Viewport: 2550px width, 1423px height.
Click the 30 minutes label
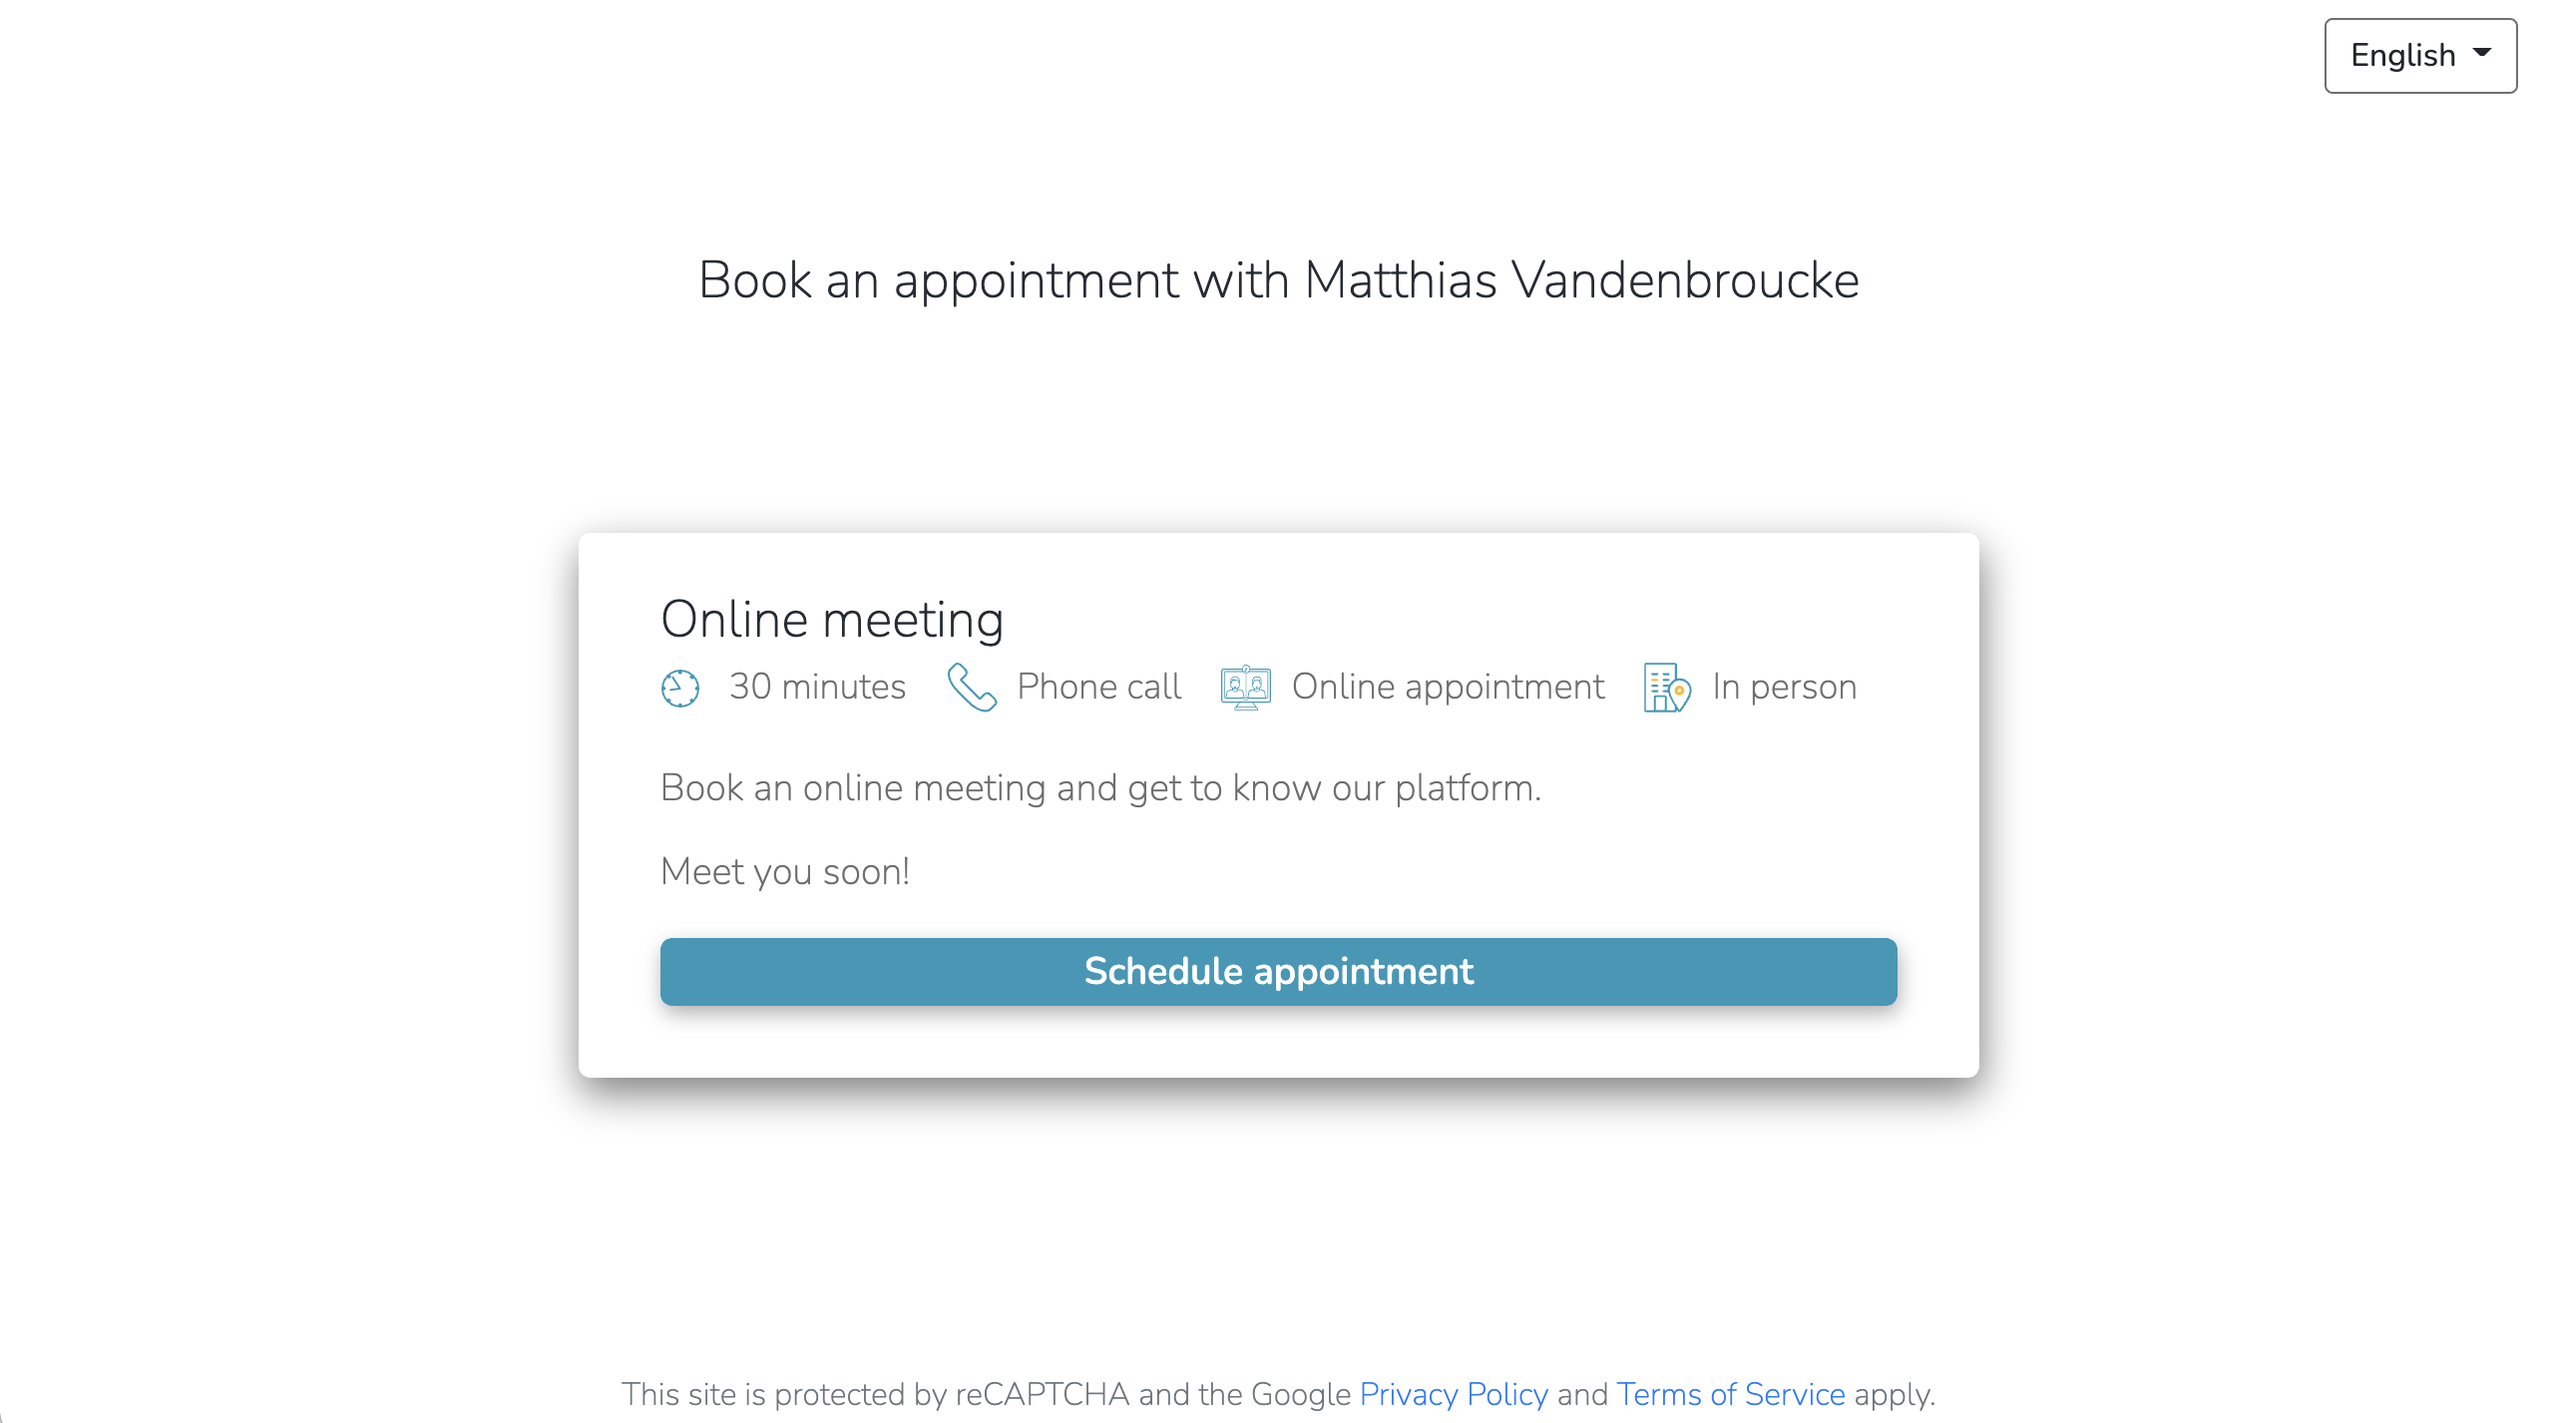[x=817, y=687]
